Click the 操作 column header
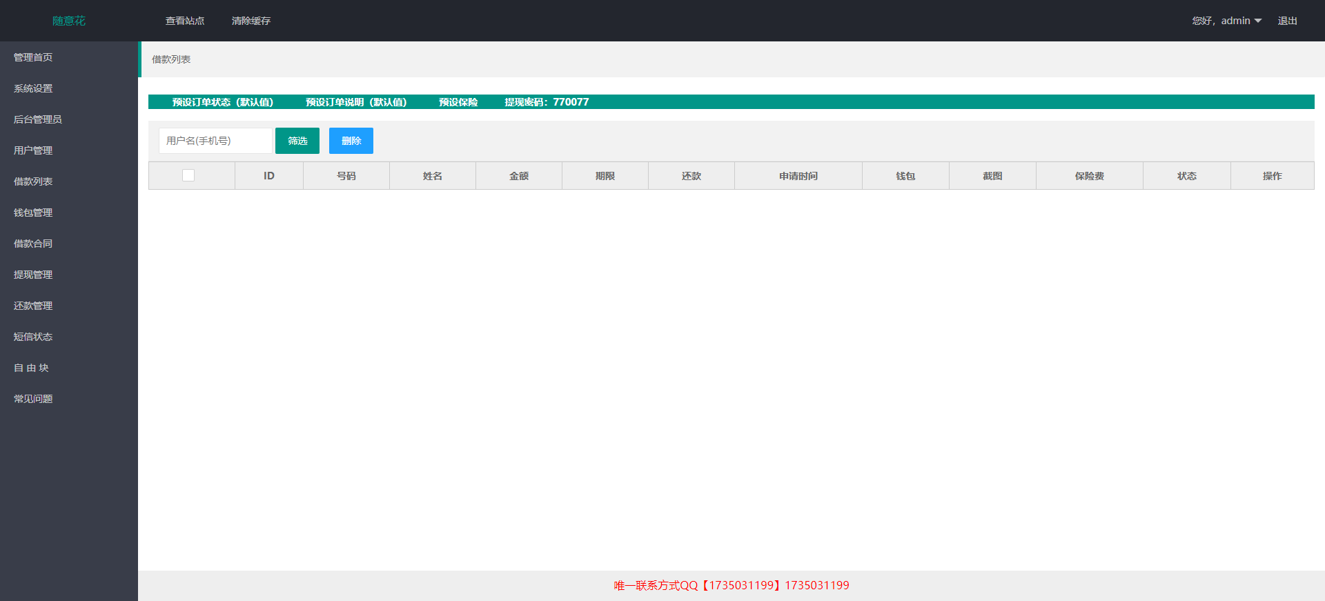This screenshot has width=1325, height=601. tap(1273, 176)
